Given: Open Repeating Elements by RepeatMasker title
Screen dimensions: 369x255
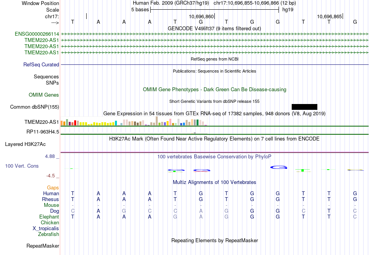Looking at the screenshot, I should point(214,240).
